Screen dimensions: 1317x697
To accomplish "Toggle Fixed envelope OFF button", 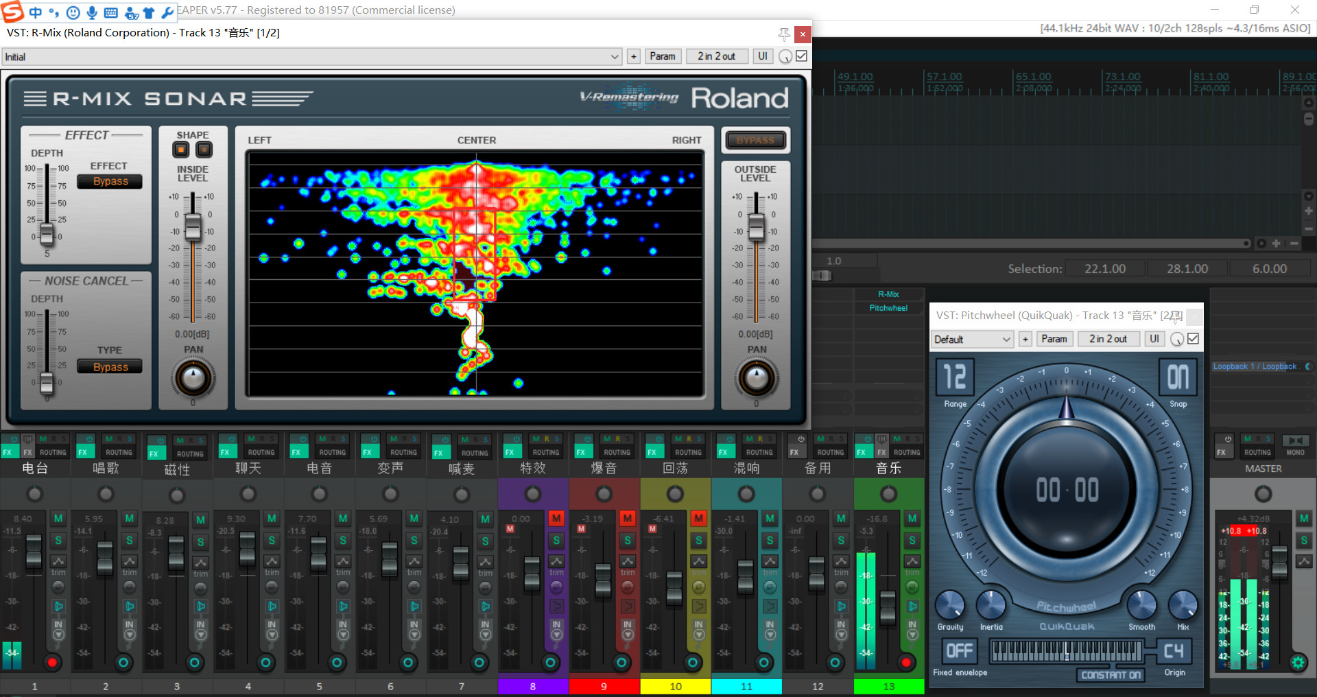I will click(x=959, y=650).
